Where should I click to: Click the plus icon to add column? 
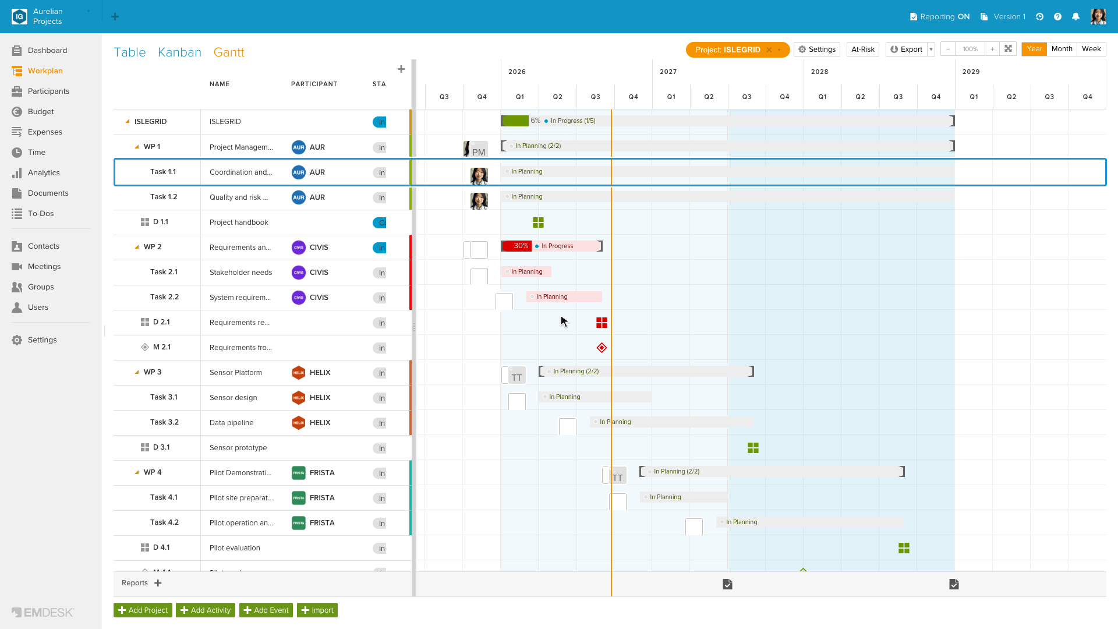click(x=401, y=69)
